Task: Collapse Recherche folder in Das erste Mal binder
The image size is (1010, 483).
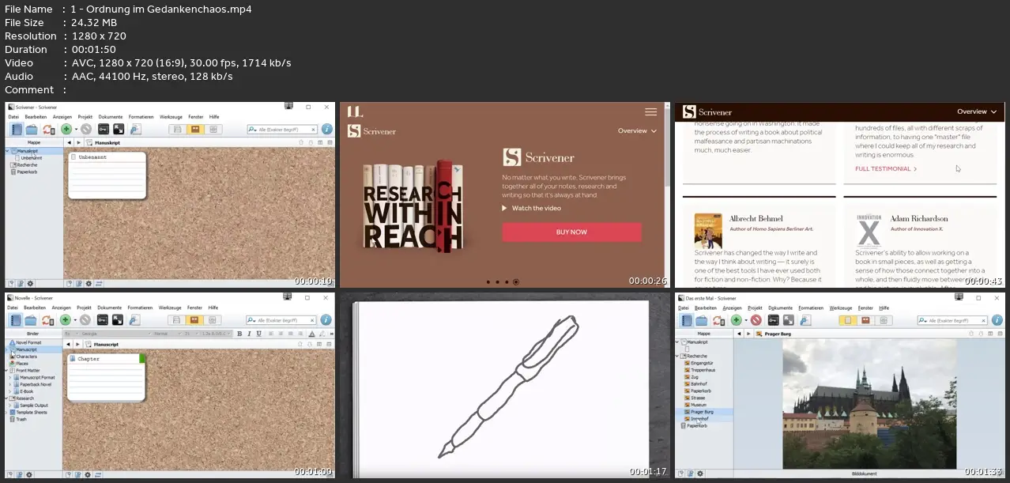Action: [x=677, y=356]
